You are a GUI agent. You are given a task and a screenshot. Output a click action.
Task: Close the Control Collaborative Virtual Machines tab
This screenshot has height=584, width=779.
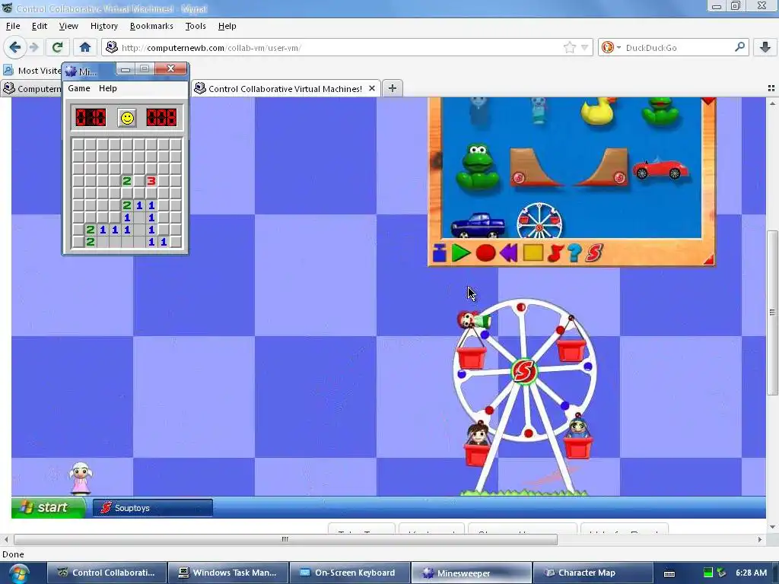[371, 88]
